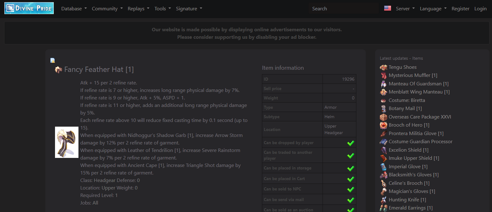Click the green check for placed in storage
The image size is (492, 212).
click(x=351, y=168)
